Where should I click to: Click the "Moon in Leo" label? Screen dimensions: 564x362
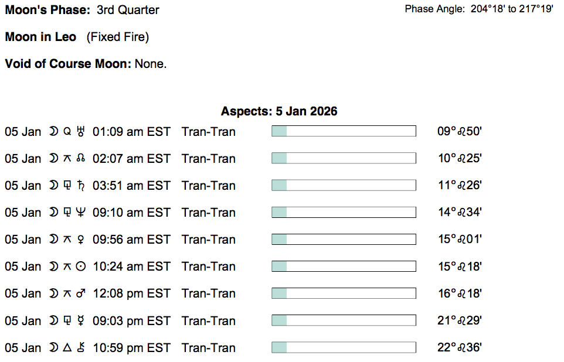click(x=40, y=37)
